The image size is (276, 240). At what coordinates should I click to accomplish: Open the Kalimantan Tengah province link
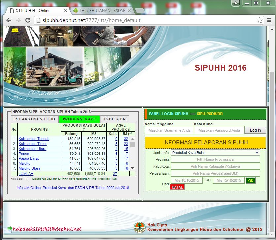(34, 139)
